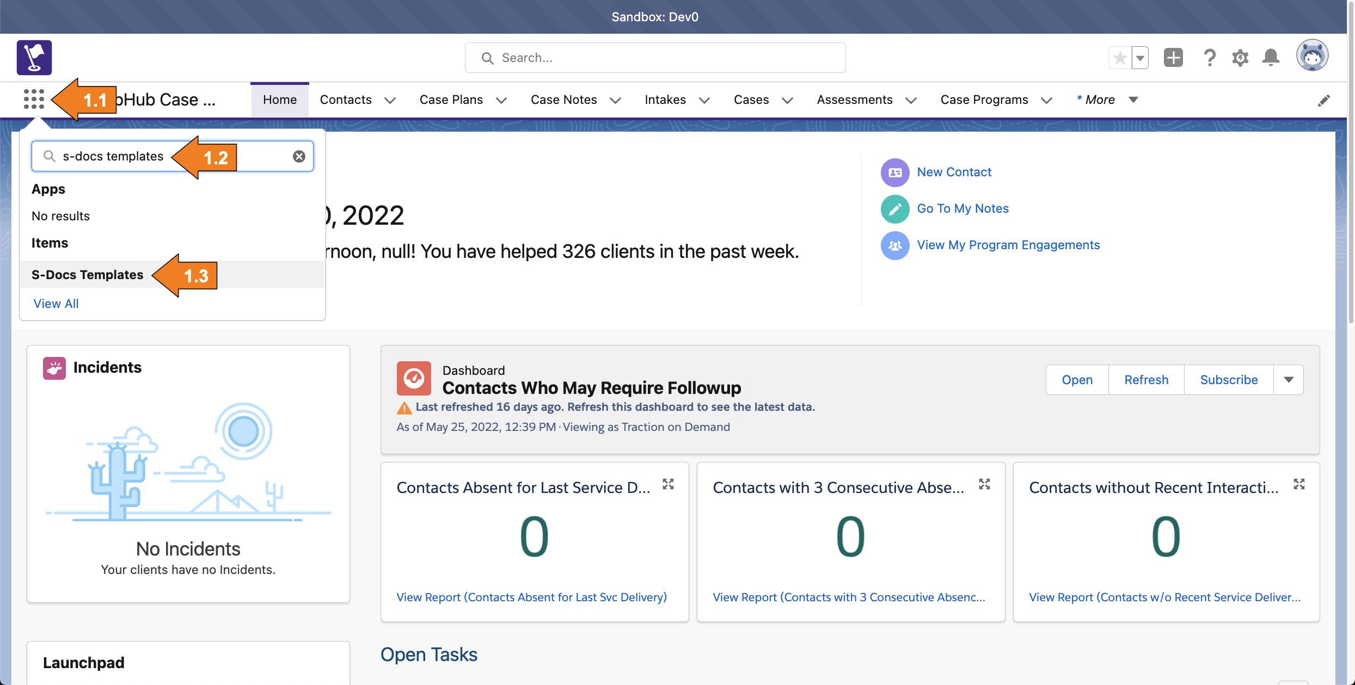Click the favorite star icon
The width and height of the screenshot is (1355, 685).
point(1120,57)
